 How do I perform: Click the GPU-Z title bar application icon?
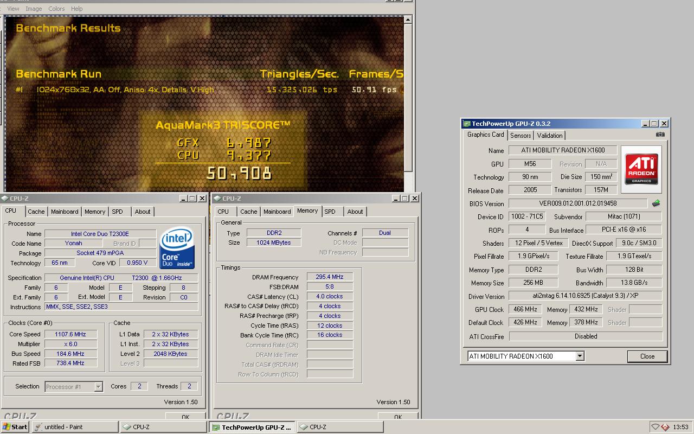pos(467,124)
